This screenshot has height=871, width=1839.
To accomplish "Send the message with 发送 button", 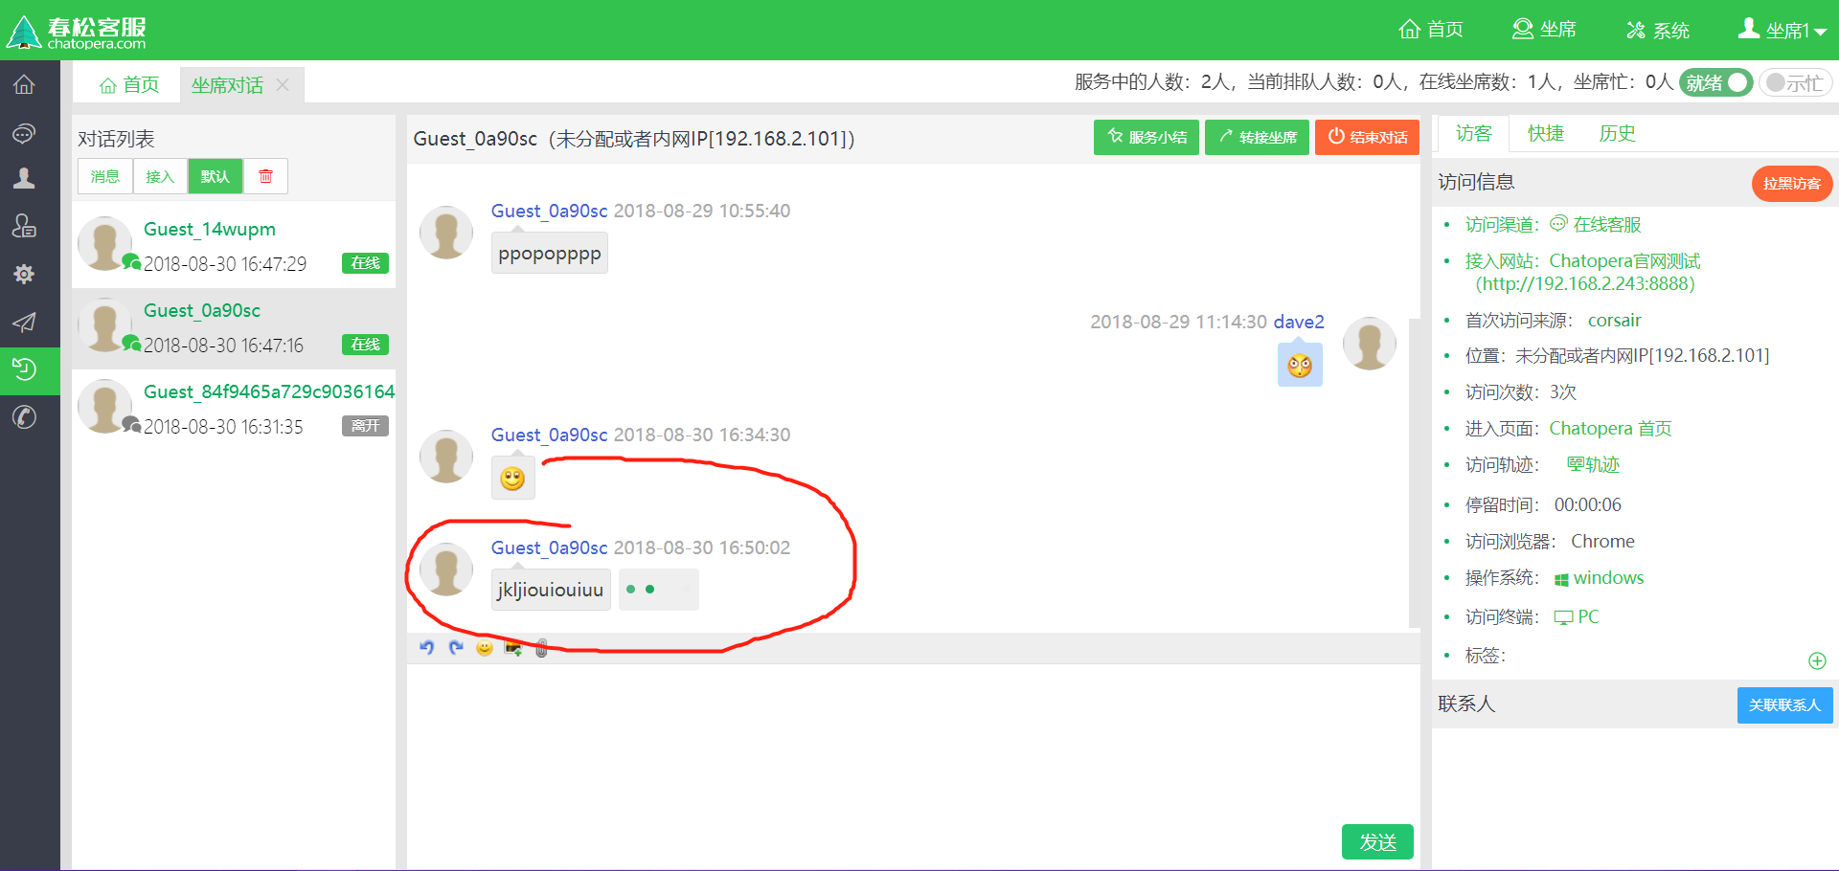I will pyautogui.click(x=1377, y=841).
